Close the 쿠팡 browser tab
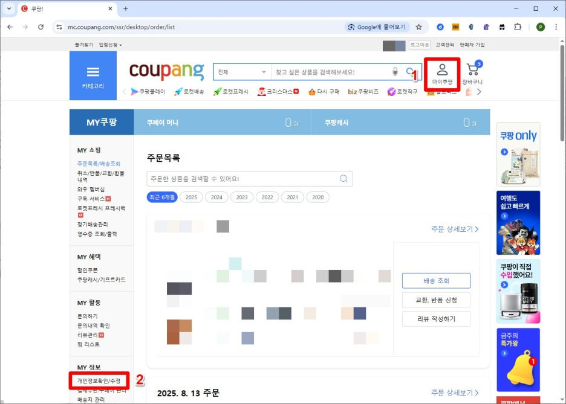The image size is (566, 404). [111, 8]
